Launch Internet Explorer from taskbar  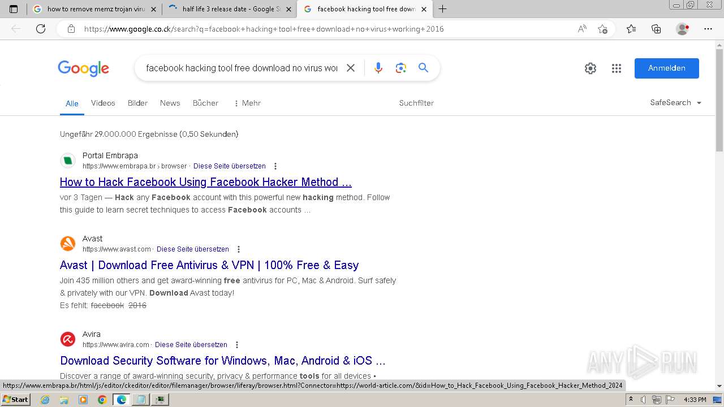pos(45,400)
